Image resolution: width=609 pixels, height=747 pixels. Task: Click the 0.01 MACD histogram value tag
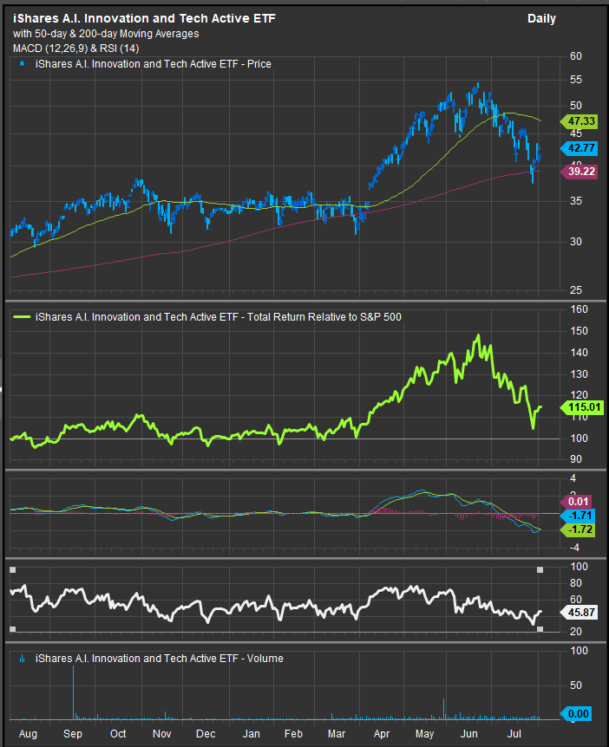click(576, 502)
